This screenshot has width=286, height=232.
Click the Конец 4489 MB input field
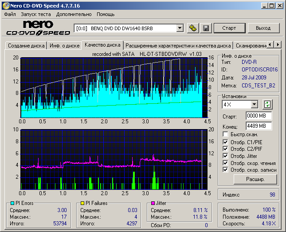(x=259, y=126)
